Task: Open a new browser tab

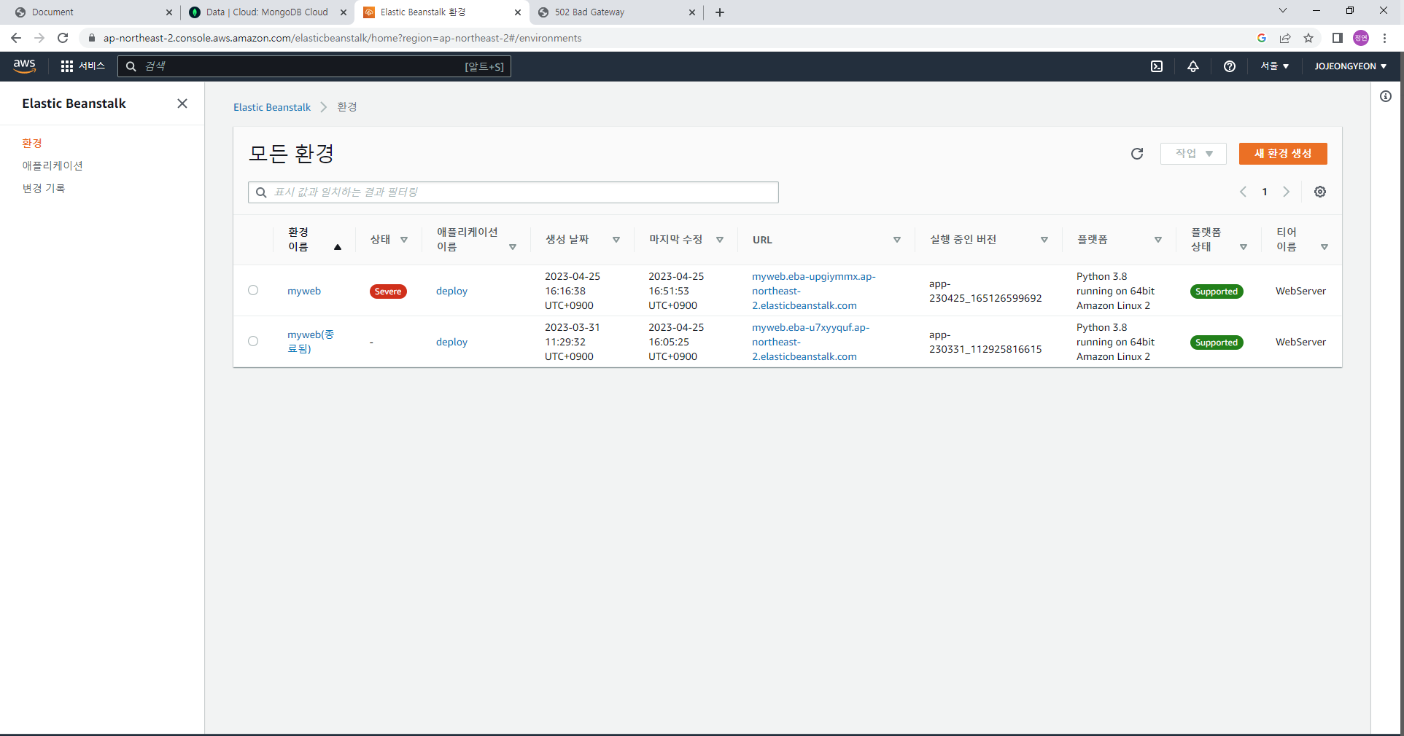Action: (x=720, y=12)
